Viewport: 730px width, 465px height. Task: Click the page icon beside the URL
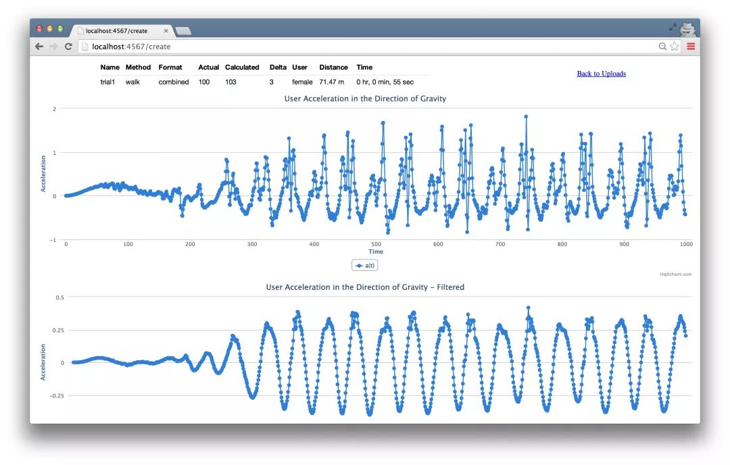tap(84, 47)
